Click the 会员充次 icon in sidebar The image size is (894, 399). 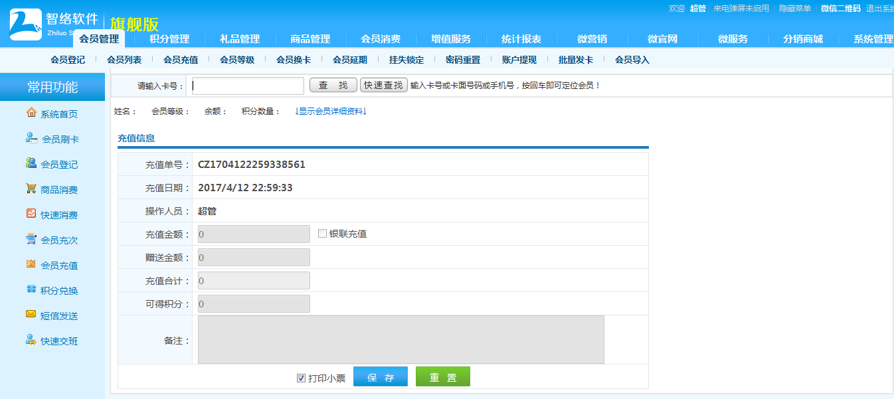(x=31, y=239)
